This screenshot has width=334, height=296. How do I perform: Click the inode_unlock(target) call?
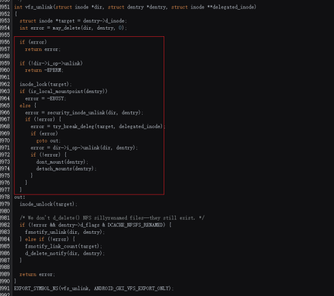click(47, 204)
